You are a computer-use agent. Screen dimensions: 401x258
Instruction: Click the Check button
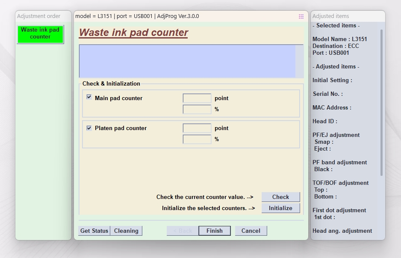[x=280, y=197]
